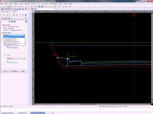Switch to the Typical tab
153x114 pixels.
(x=15, y=12)
